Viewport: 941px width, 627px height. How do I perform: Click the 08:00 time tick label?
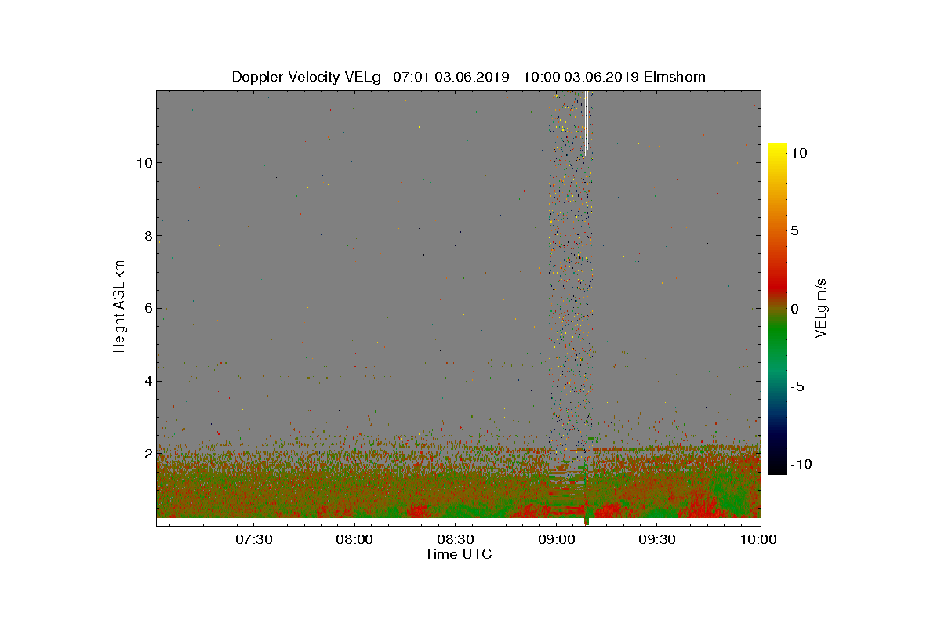click(x=354, y=538)
